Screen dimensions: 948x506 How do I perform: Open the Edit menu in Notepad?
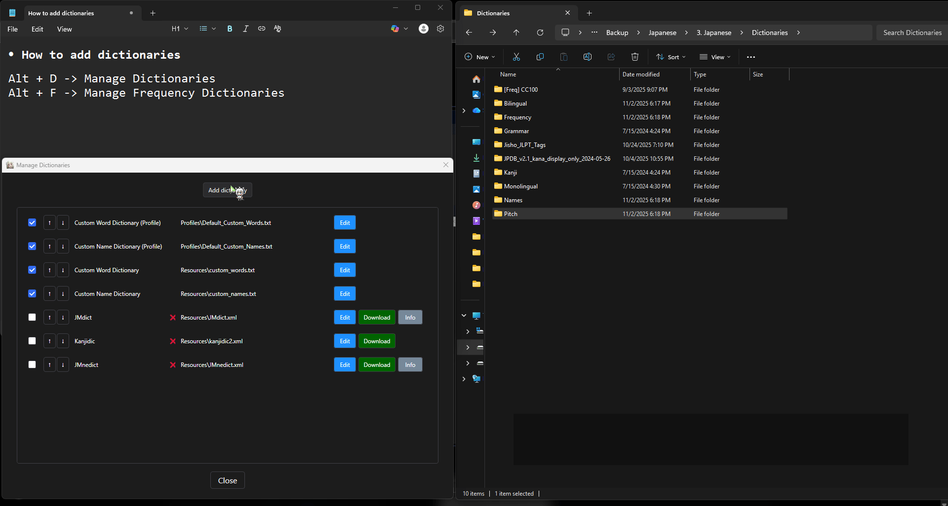pos(37,29)
